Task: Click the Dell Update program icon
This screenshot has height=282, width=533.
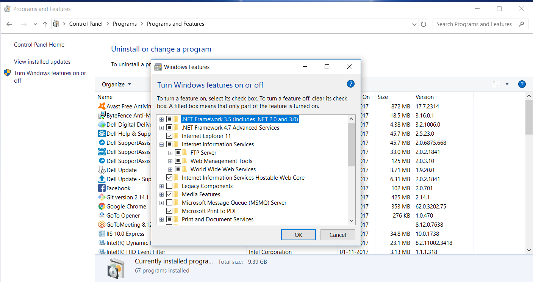Action: (102, 170)
